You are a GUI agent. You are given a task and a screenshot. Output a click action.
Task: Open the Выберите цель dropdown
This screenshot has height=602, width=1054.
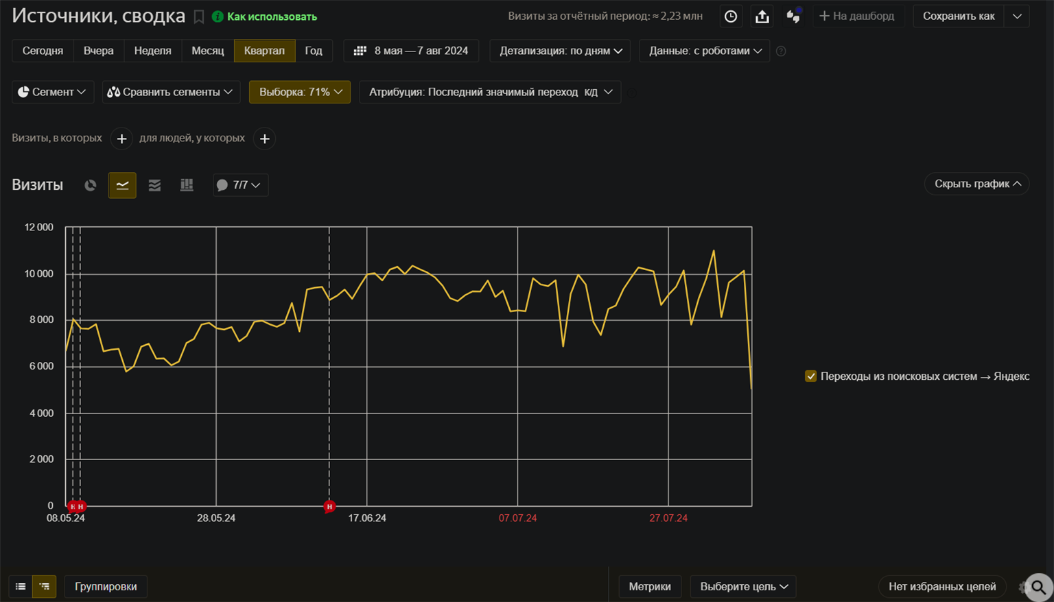pos(743,586)
